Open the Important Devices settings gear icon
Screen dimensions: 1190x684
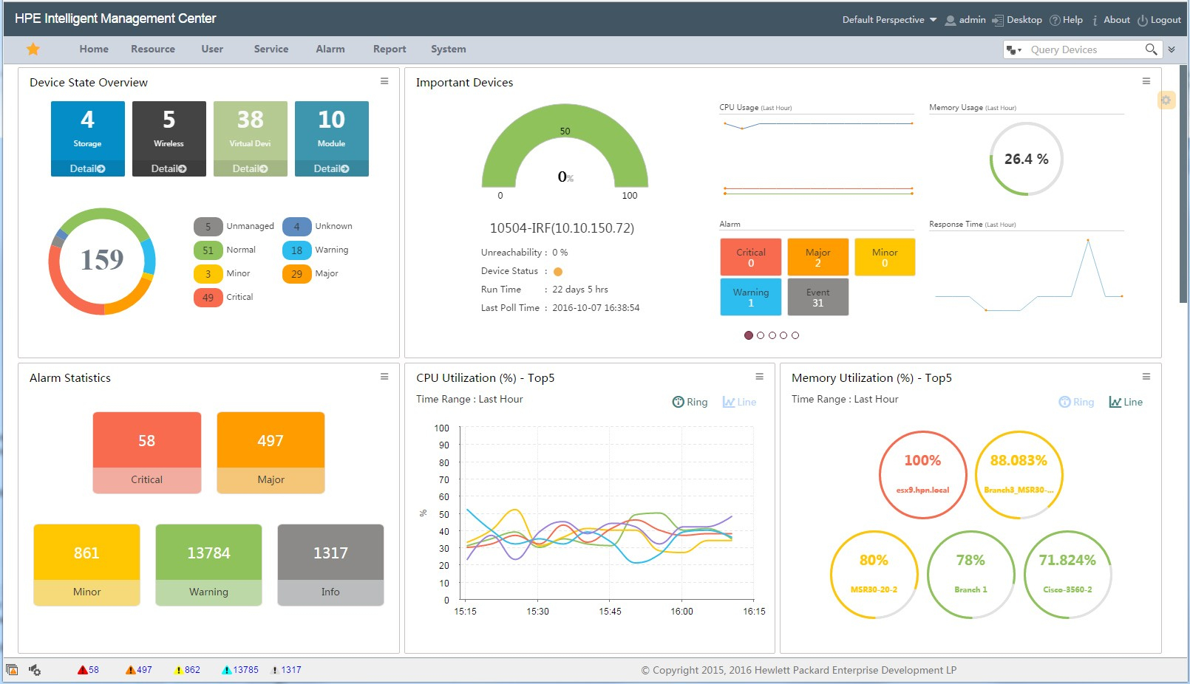(x=1166, y=99)
